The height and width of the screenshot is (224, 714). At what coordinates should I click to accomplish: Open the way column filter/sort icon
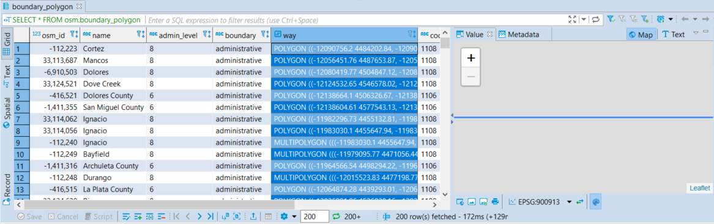pyautogui.click(x=412, y=35)
